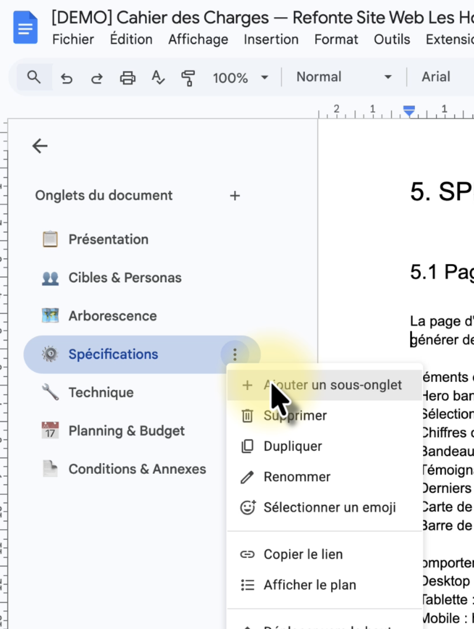Open the Cibles & Personas tab

(x=125, y=278)
